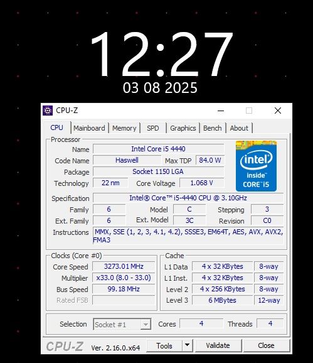
Task: Click the Cores count value
Action: click(201, 323)
